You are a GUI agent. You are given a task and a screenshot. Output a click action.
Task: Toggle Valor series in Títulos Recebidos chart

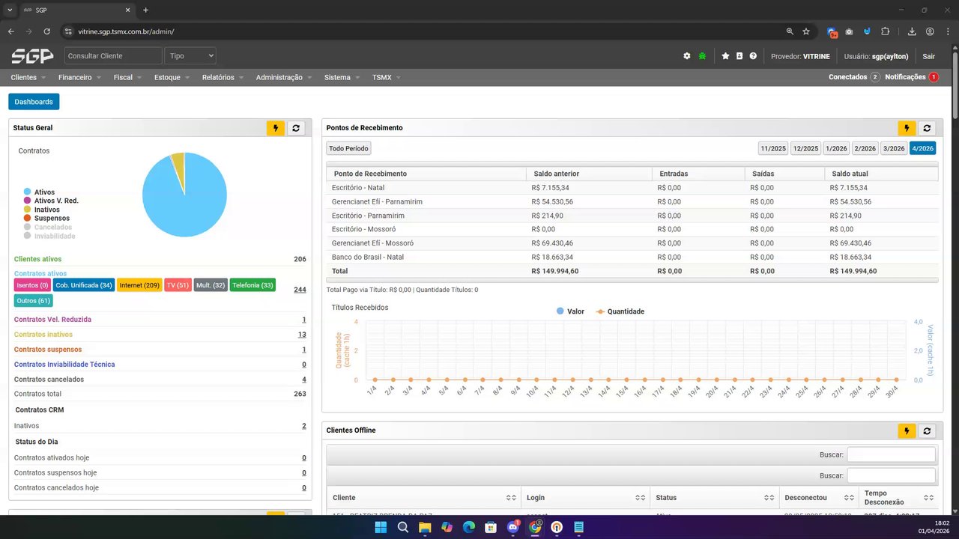(571, 311)
